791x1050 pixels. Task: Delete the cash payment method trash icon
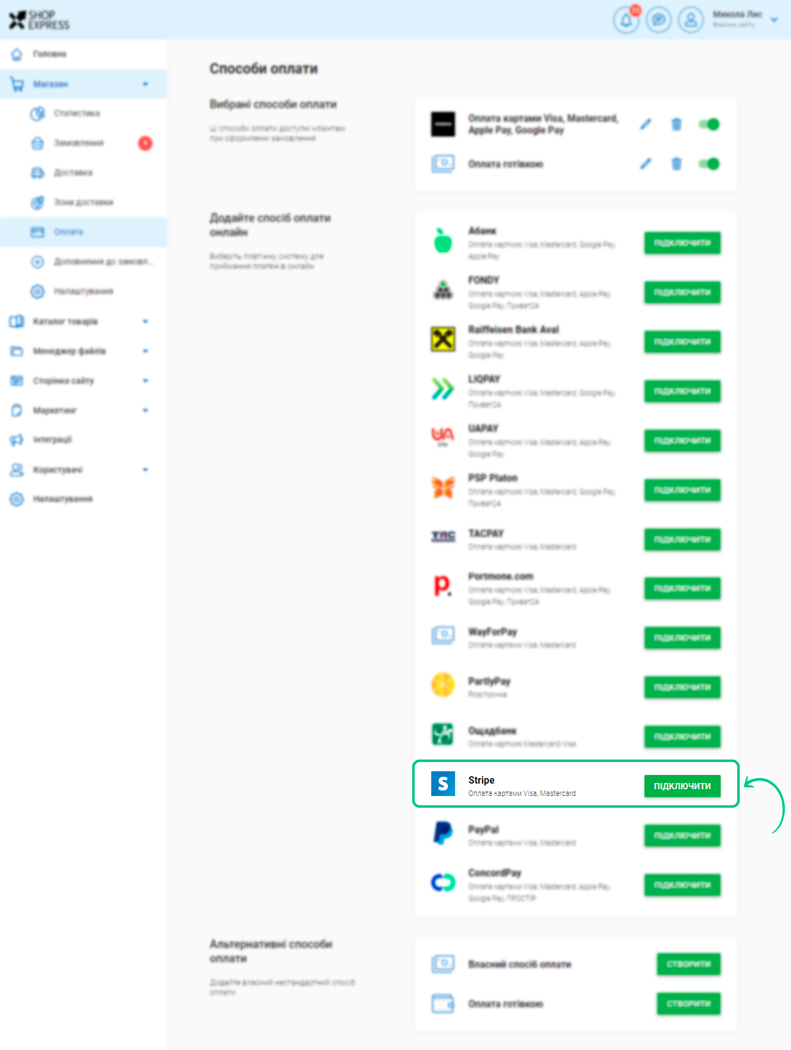677,164
